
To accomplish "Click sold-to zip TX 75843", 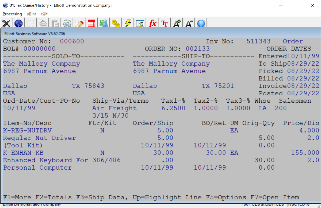I will (88, 86).
